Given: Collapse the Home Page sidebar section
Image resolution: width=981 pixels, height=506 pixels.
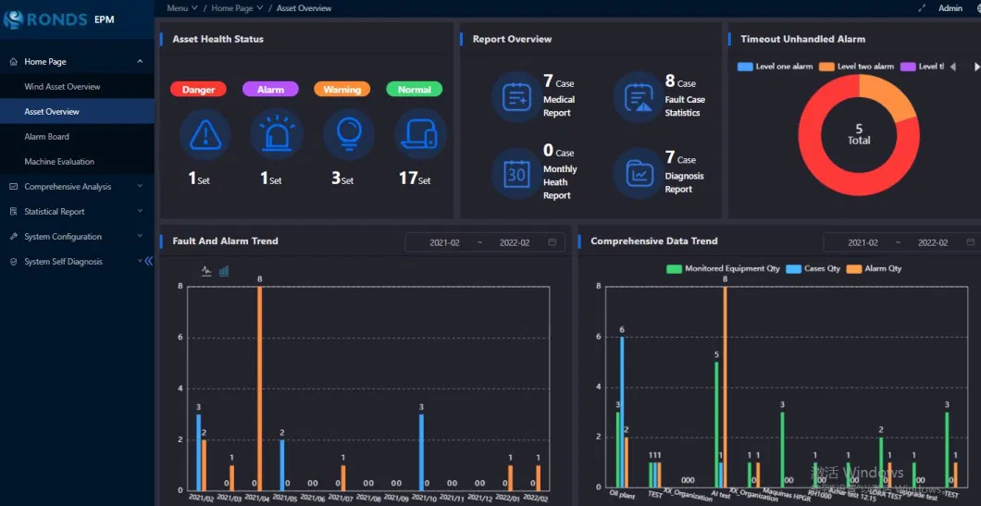Looking at the screenshot, I should 140,61.
